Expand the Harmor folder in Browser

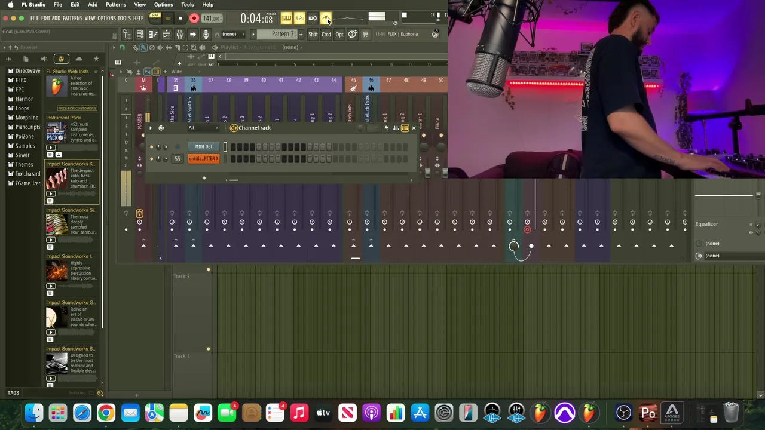[21, 99]
